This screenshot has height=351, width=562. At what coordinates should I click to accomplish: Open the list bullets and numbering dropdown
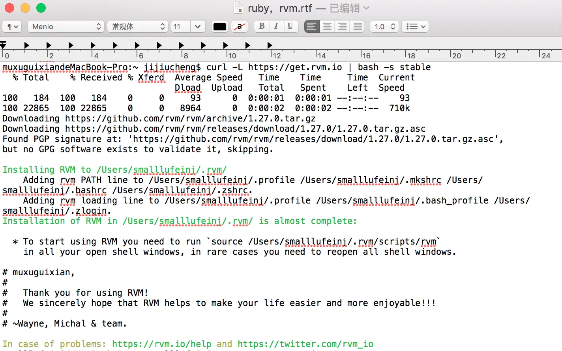(415, 26)
